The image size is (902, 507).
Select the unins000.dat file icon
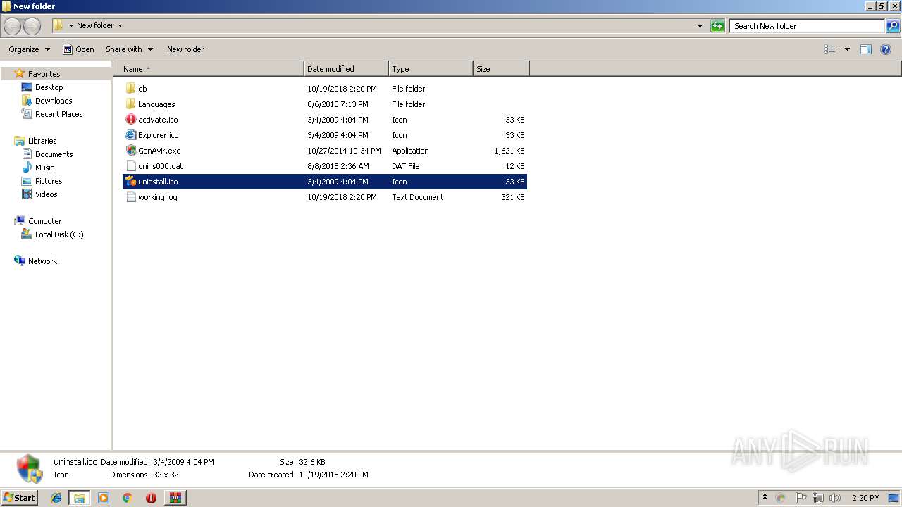click(x=130, y=166)
